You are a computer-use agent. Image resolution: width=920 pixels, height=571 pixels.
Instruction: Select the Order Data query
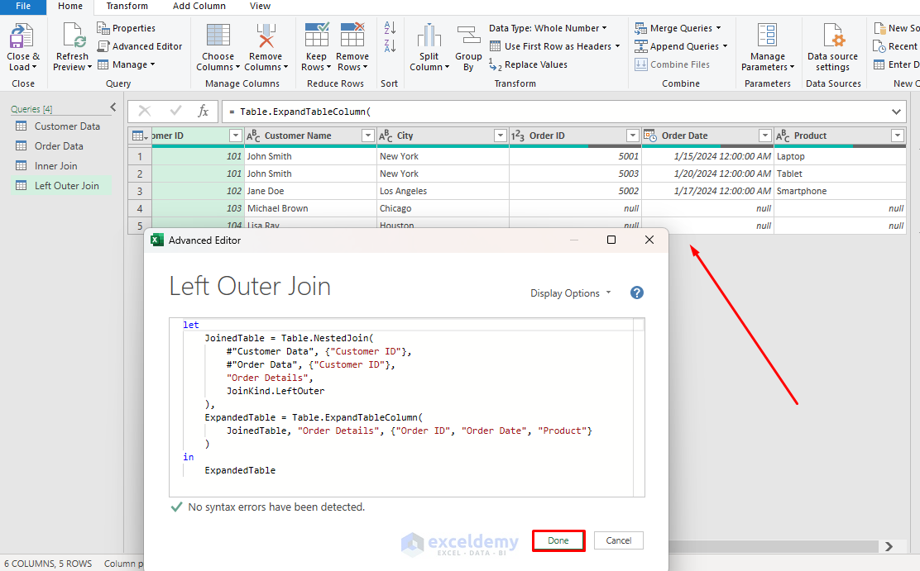coord(61,146)
